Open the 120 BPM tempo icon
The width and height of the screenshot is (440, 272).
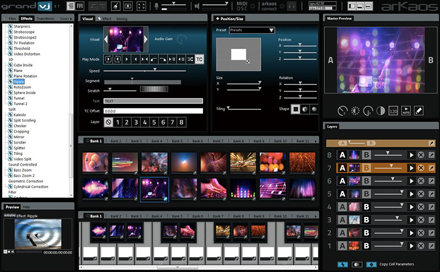point(393,111)
